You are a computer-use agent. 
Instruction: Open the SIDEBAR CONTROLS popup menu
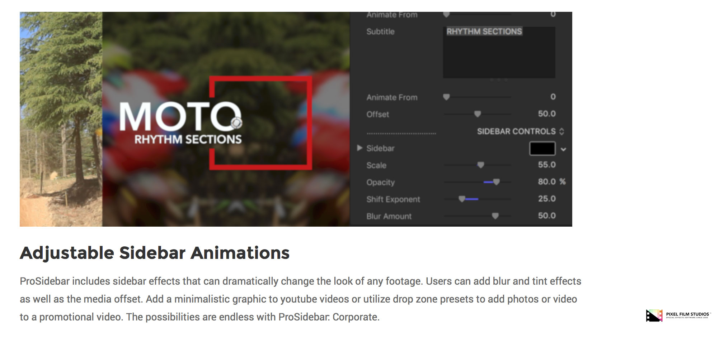point(520,131)
